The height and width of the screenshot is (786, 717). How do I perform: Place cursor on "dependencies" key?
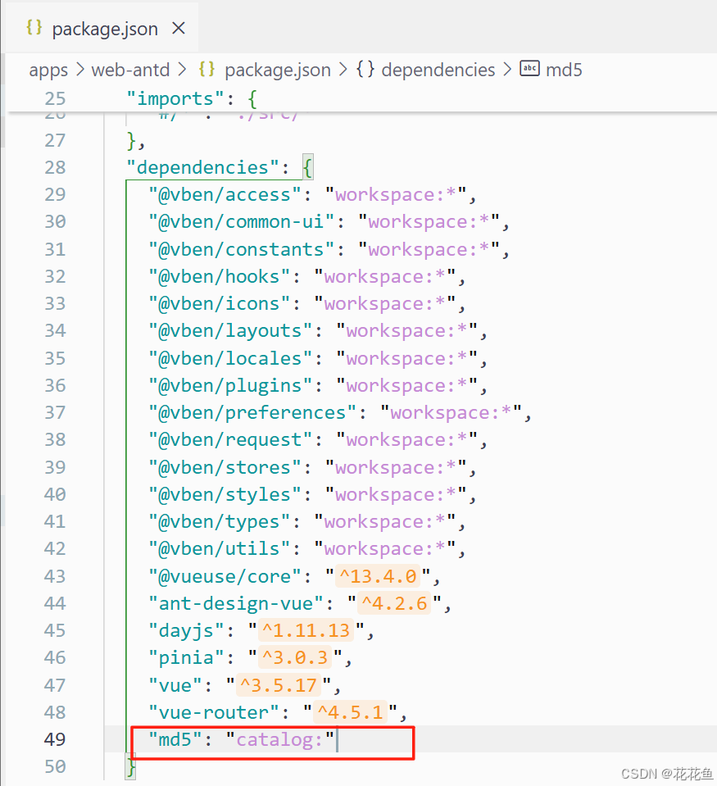(202, 167)
